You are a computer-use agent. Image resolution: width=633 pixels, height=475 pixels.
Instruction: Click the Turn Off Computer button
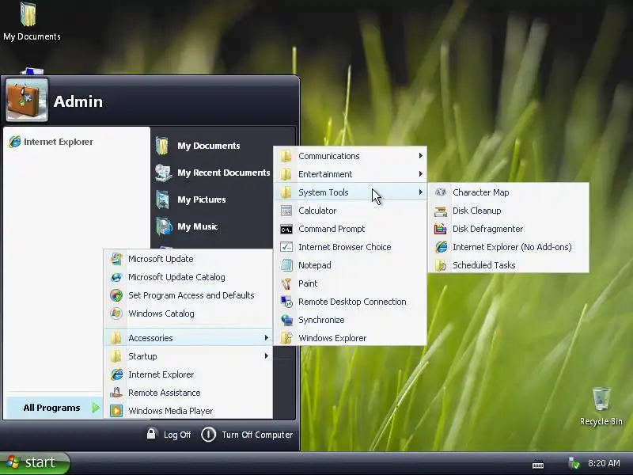click(x=247, y=435)
